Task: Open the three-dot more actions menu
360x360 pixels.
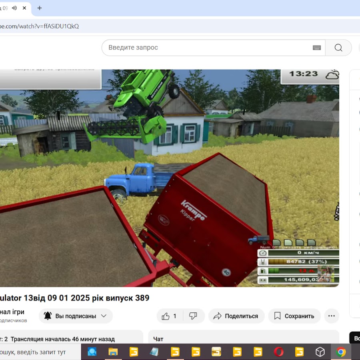Action: pyautogui.click(x=331, y=316)
